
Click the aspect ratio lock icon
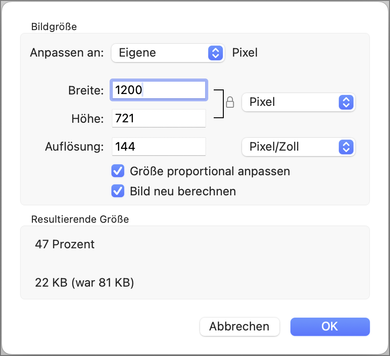(x=230, y=102)
